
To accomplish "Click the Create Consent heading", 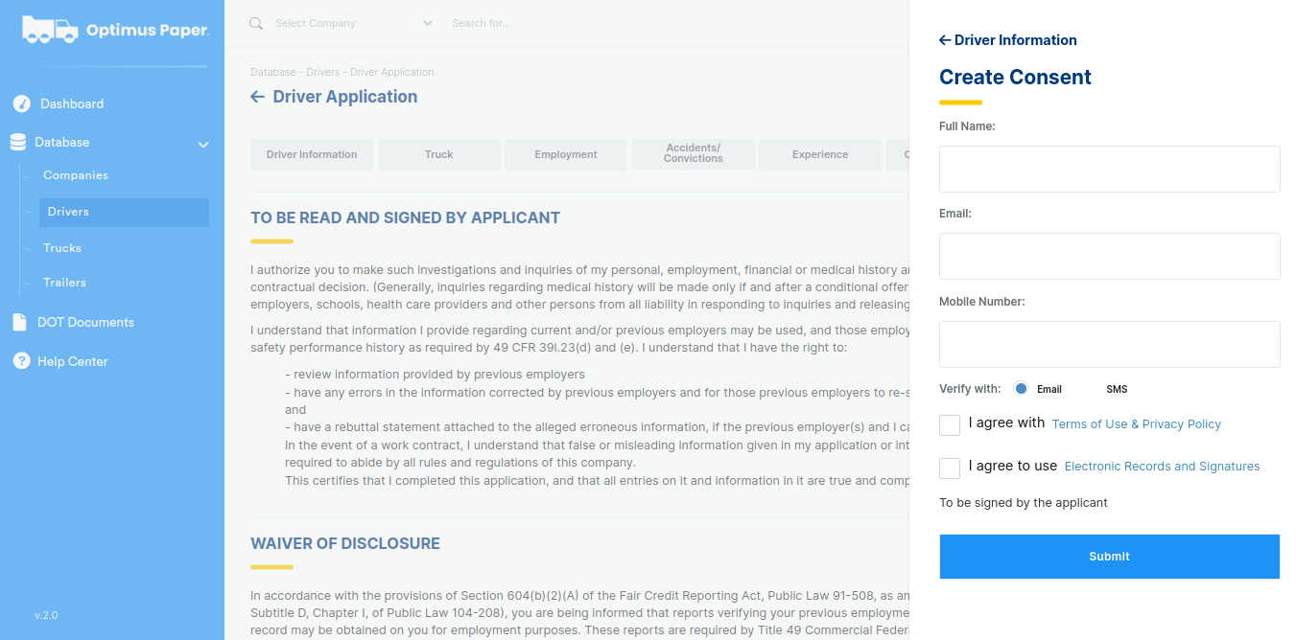I will tap(1015, 78).
